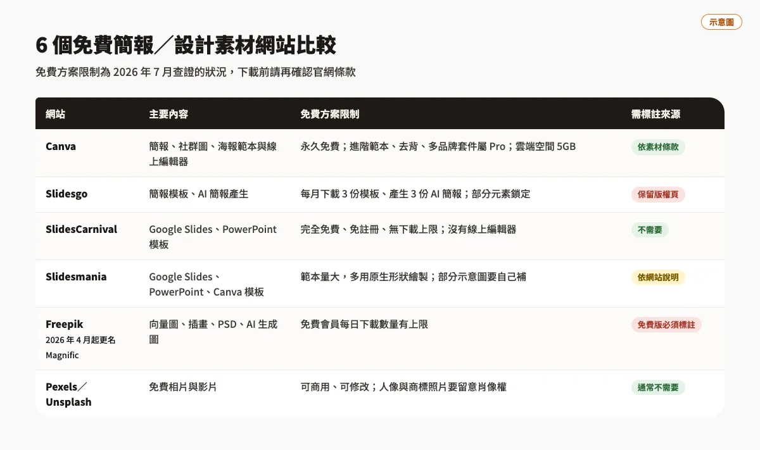Viewport: 760px width, 450px height.
Task: Click Slidesmania's cell mentioning Canva 模板
Action: click(206, 284)
